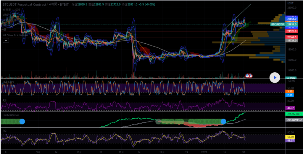Click the blue Hash Ribbons signal dot near 2023
Image resolution: width=303 pixels, height=154 pixels.
click(x=223, y=121)
